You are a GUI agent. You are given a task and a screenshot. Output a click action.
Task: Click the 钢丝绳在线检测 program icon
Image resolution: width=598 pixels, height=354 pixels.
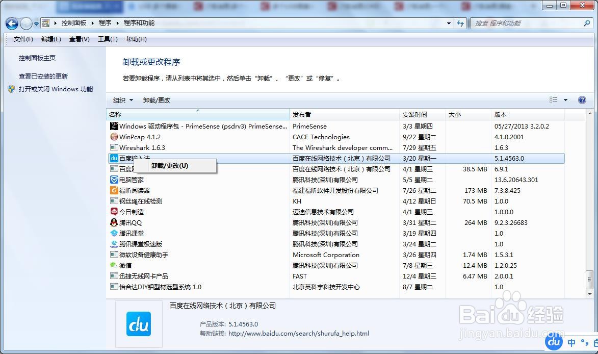114,200
